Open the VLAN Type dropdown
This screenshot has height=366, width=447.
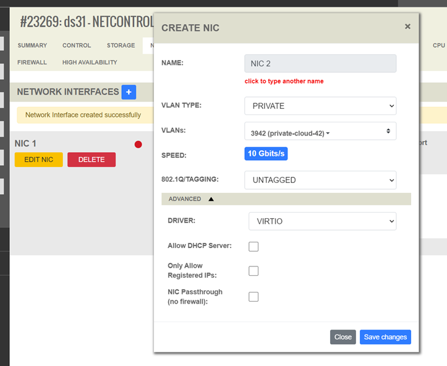[x=320, y=106]
